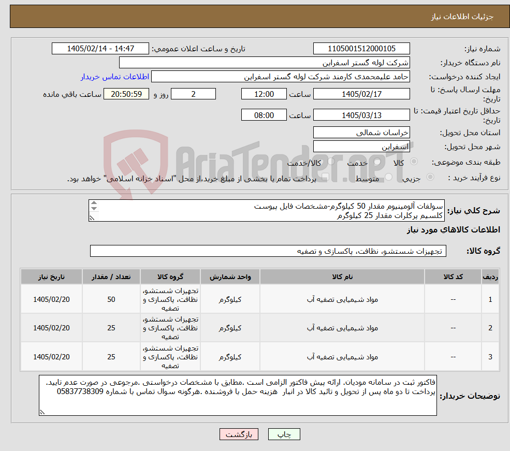Click the ردیف column header
This screenshot has height=451, width=510.
[490, 277]
